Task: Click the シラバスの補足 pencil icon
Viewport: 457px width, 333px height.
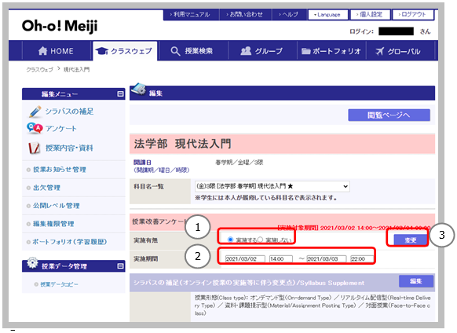Action: coord(35,112)
